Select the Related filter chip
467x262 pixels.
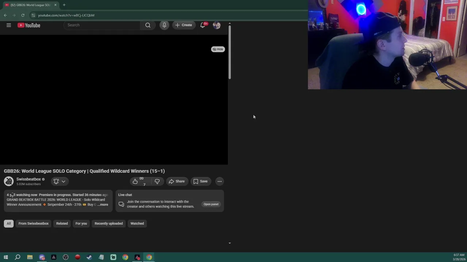pyautogui.click(x=62, y=223)
